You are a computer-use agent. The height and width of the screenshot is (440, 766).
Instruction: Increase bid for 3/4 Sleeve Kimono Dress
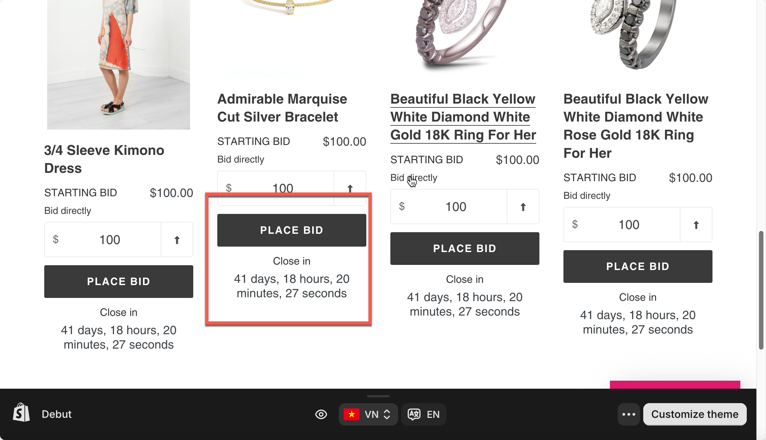click(177, 240)
